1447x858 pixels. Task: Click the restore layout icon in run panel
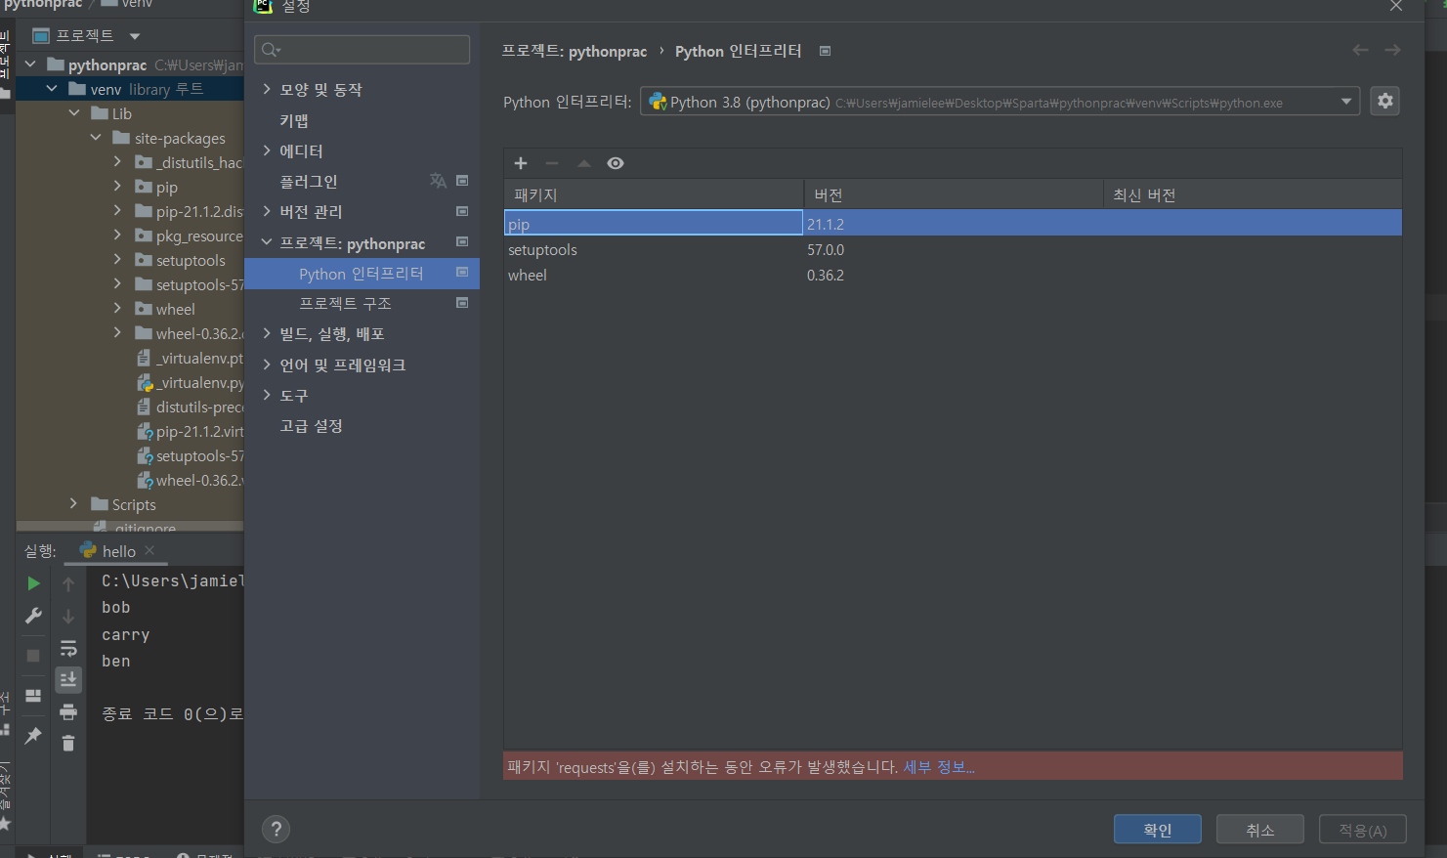point(33,696)
